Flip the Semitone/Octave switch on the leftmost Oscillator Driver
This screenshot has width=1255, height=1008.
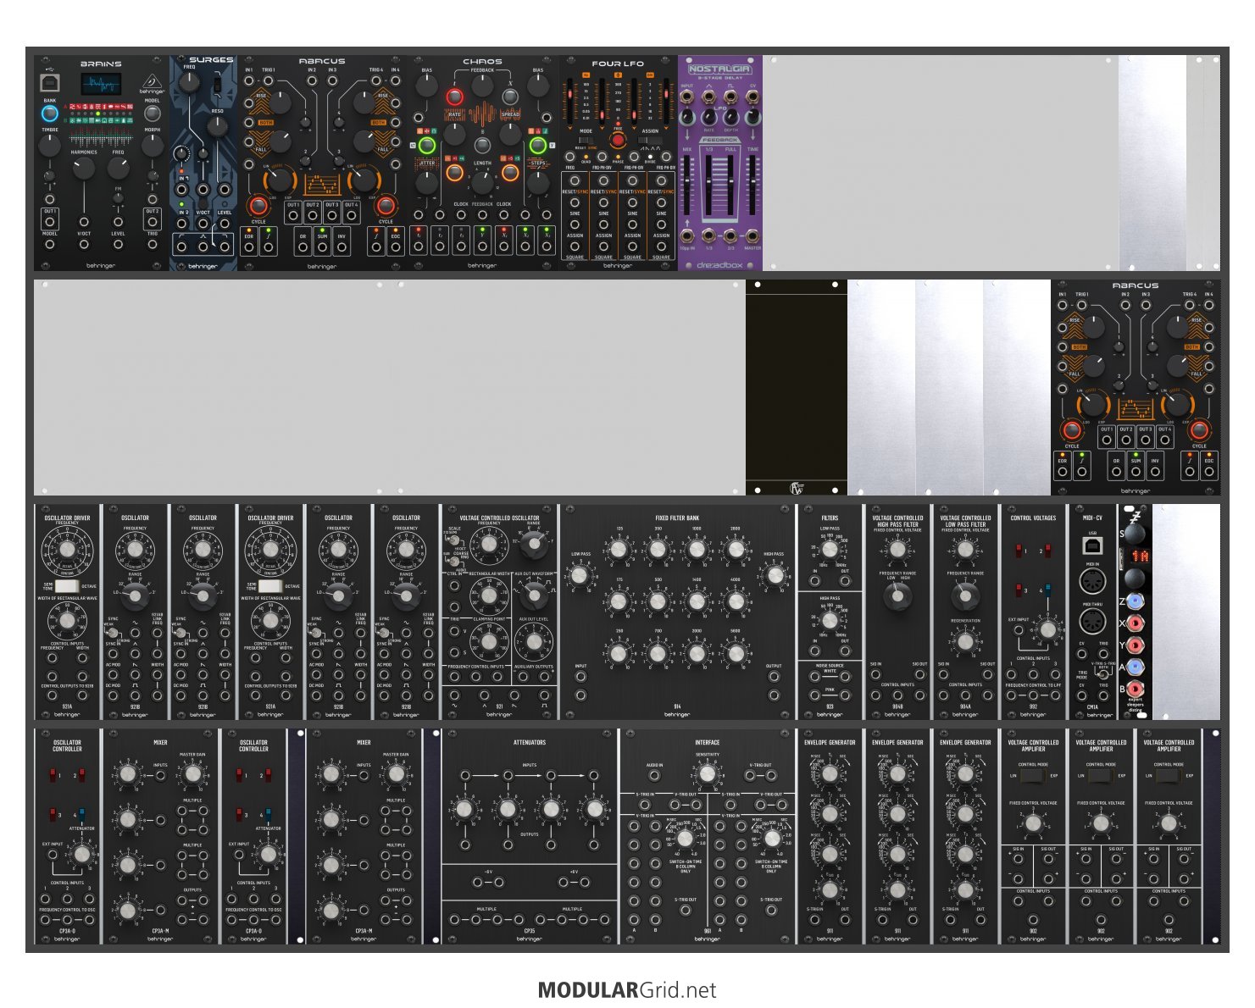click(67, 586)
